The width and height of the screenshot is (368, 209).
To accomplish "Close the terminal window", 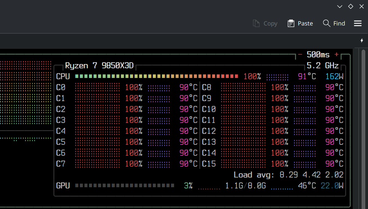I will tap(361, 6).
